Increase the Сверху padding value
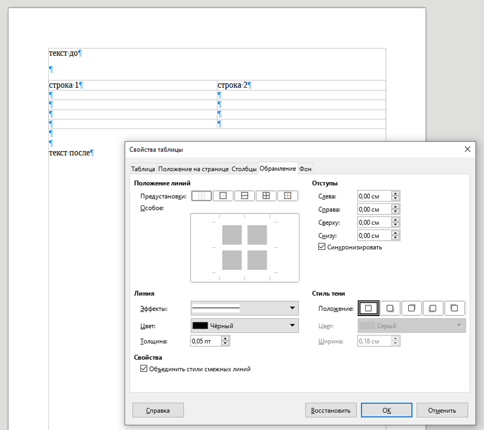This screenshot has width=484, height=430. [x=395, y=220]
